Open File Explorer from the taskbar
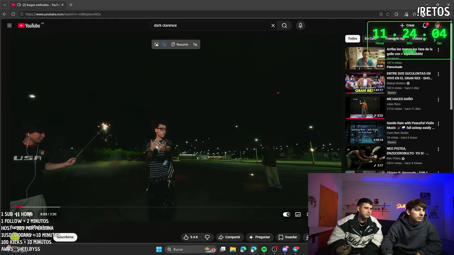 click(233, 249)
